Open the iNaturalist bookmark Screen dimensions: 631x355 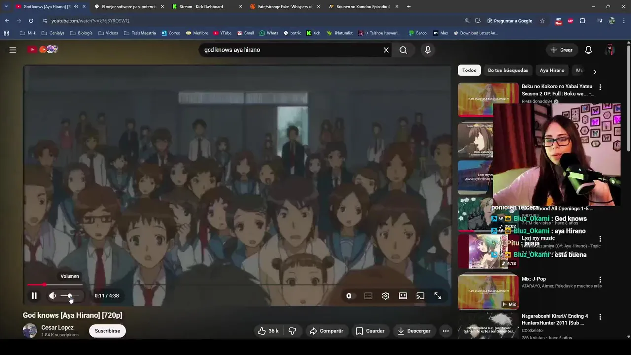tap(340, 33)
